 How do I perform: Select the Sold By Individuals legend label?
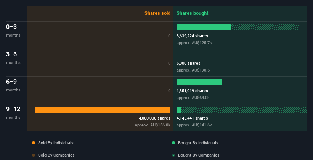point(56,143)
